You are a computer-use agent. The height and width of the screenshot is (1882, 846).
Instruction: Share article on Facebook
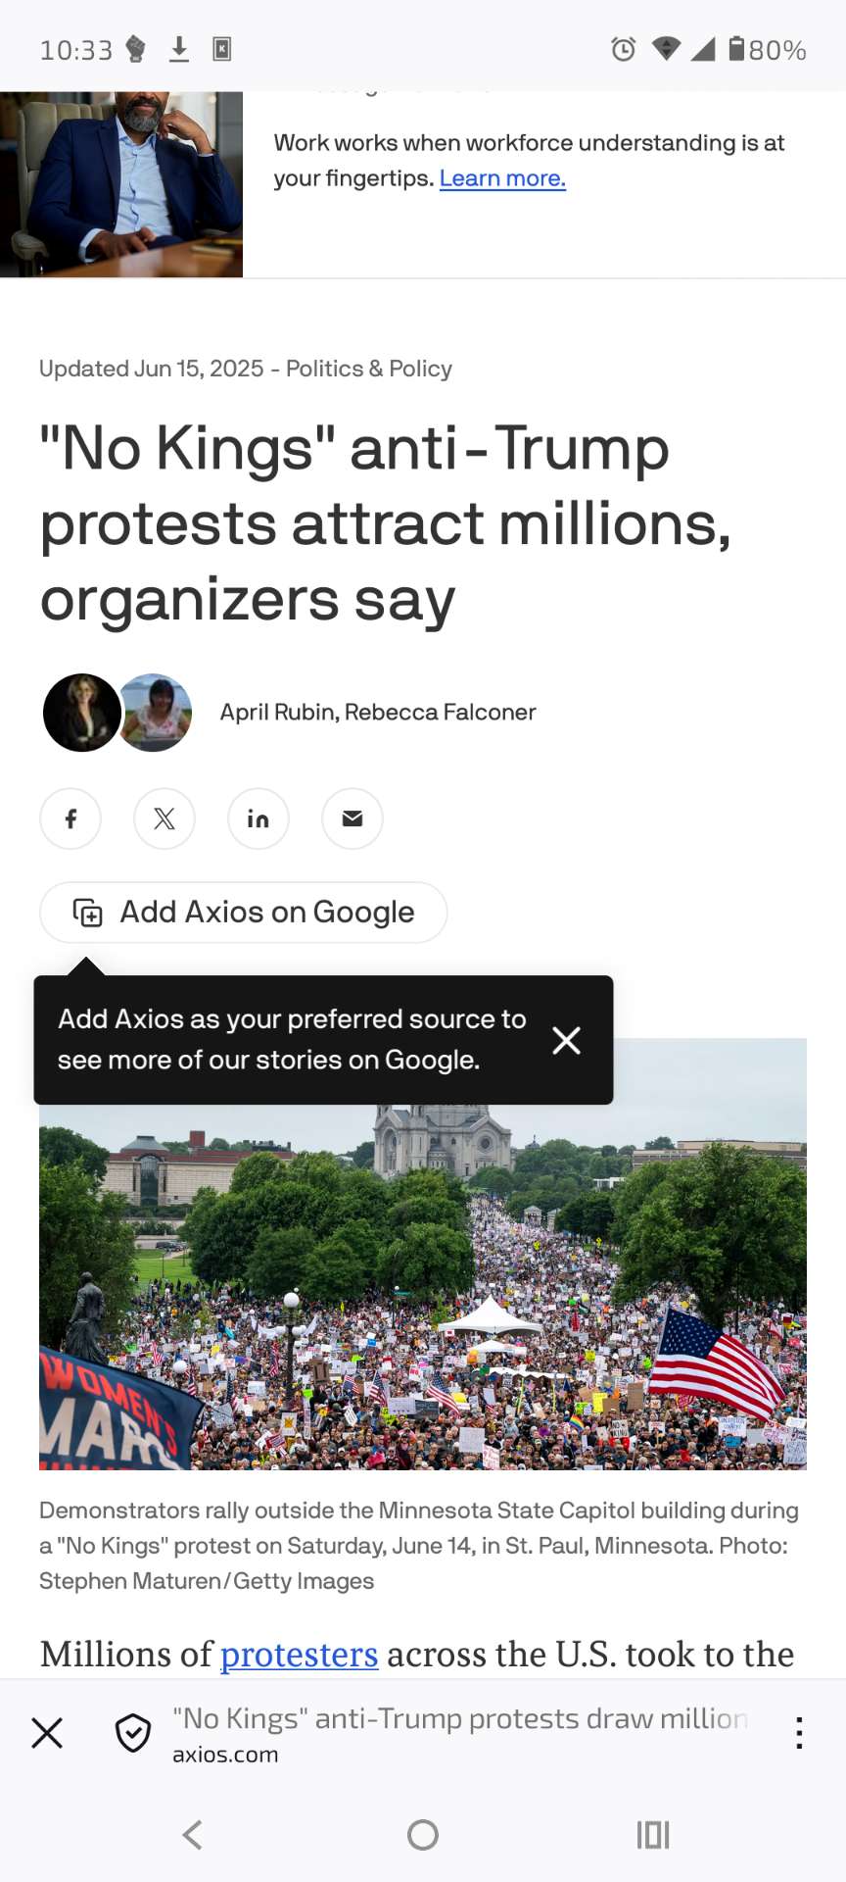(70, 818)
